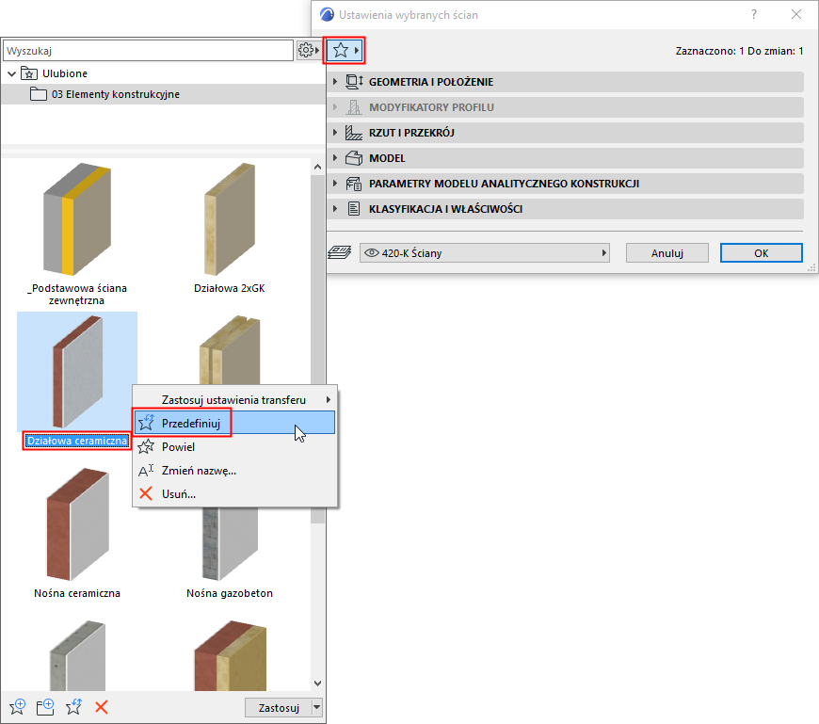
Task: Select the New Favorite star-plus icon
Action: tap(17, 706)
